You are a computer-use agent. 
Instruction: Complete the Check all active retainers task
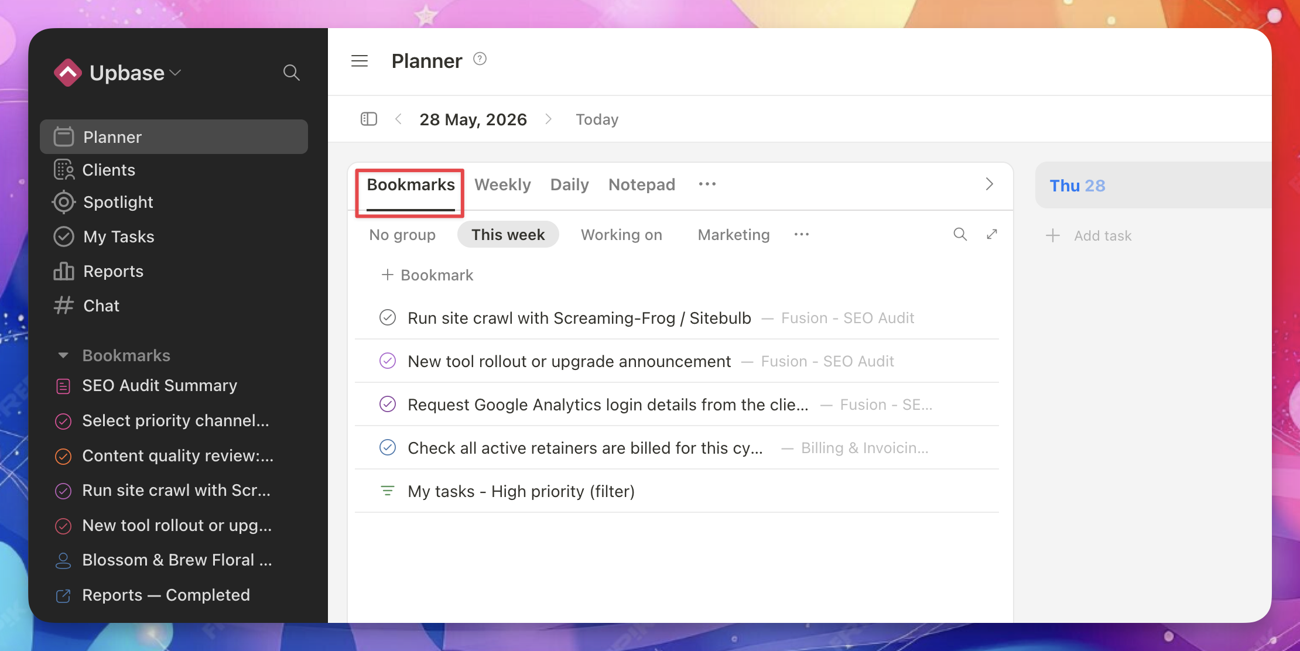pos(388,447)
